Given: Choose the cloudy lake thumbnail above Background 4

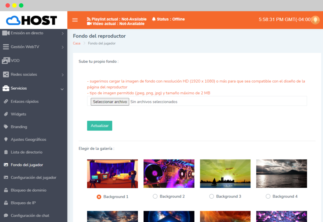Looking at the screenshot, I should point(281,174).
